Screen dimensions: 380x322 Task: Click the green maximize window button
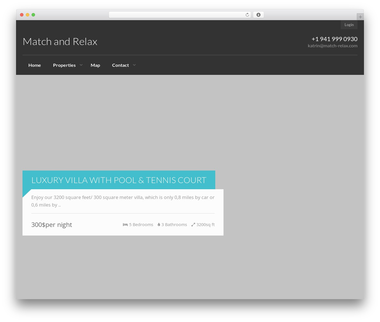(x=33, y=15)
